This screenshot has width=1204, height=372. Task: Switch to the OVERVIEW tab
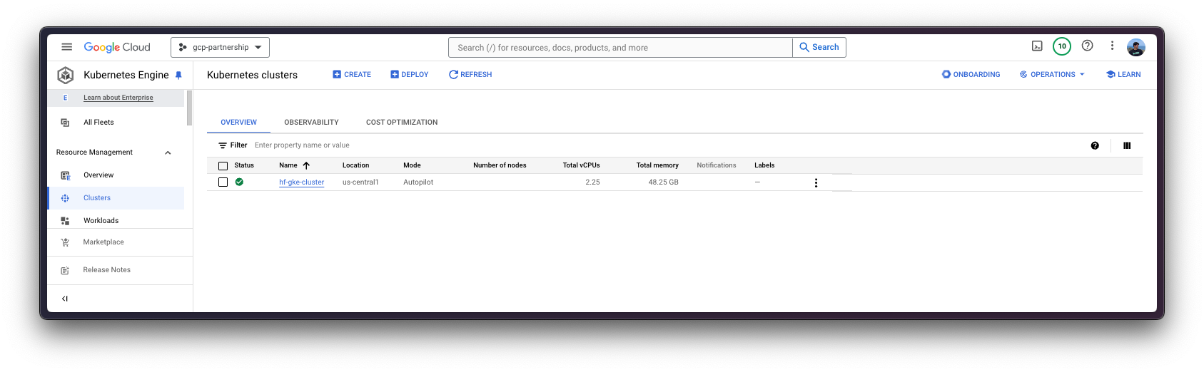tap(238, 123)
